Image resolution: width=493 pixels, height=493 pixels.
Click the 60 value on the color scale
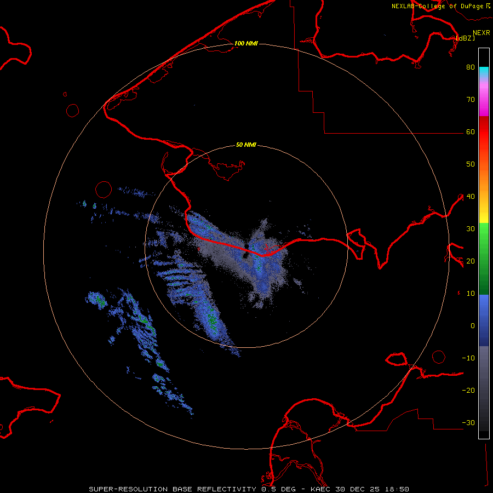pyautogui.click(x=471, y=131)
